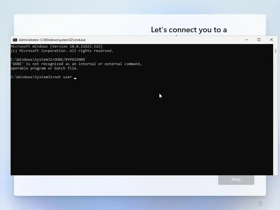
Task: Minimize the Command Prompt window
Action: (247, 40)
